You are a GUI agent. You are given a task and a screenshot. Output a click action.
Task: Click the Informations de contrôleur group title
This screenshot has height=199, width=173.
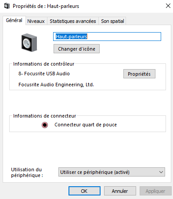pyautogui.click(x=44, y=64)
